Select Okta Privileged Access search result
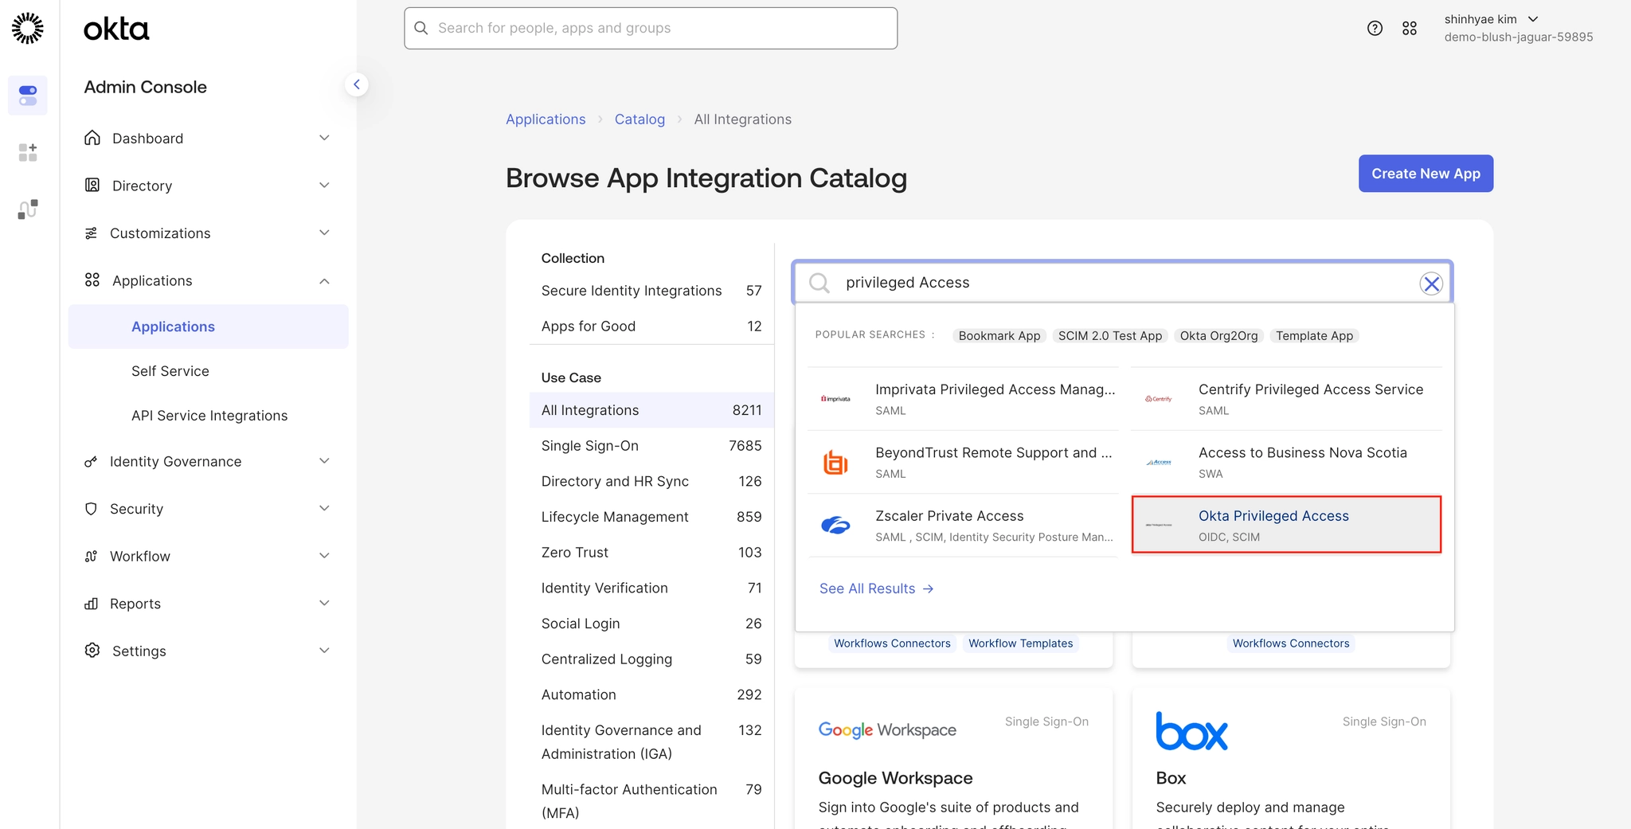The width and height of the screenshot is (1631, 829). pos(1286,525)
